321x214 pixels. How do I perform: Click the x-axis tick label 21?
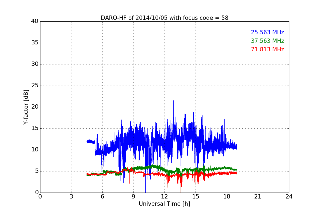[258, 197]
